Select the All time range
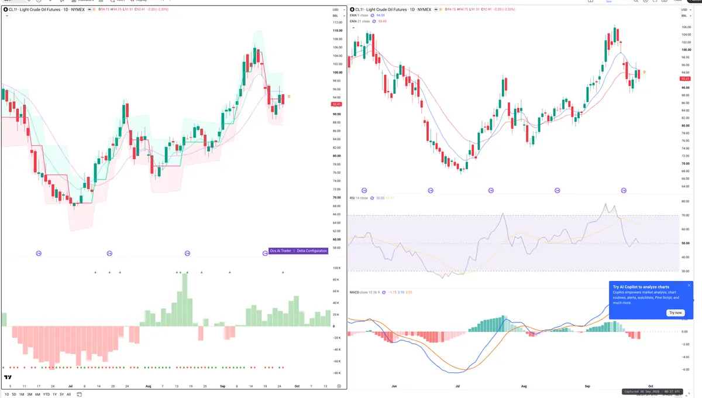The width and height of the screenshot is (702, 398). (x=68, y=394)
